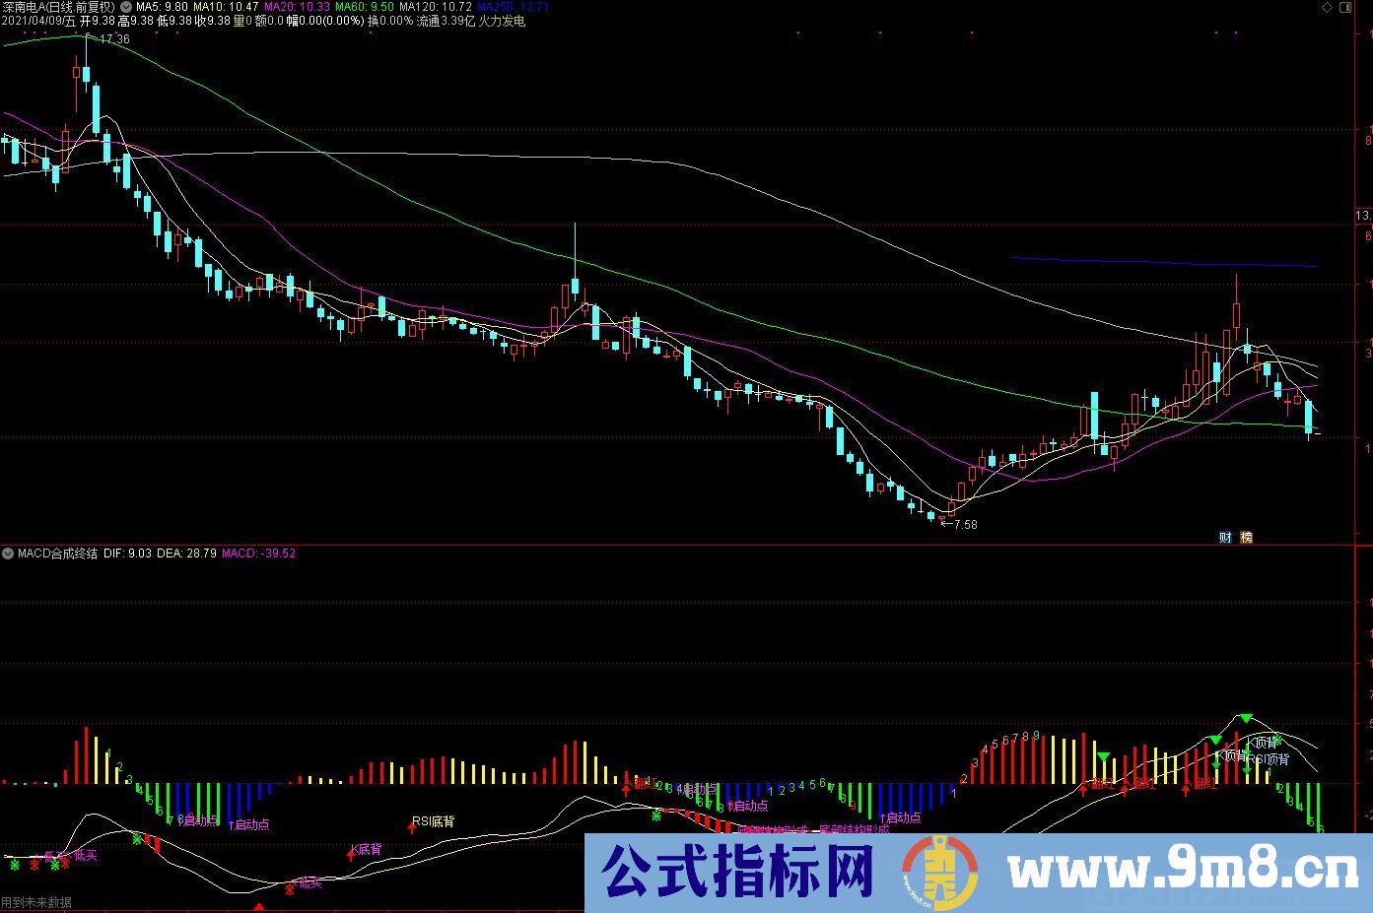Click the MA250: 12.71 label
Viewport: 1373px width, 913px height.
(514, 7)
